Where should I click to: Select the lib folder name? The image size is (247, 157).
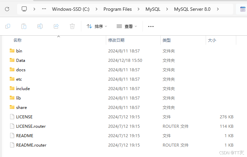18,98
